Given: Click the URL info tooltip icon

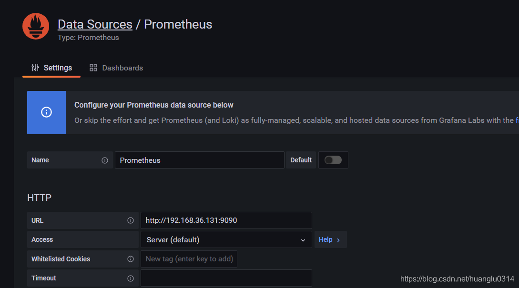Looking at the screenshot, I should pyautogui.click(x=130, y=221).
